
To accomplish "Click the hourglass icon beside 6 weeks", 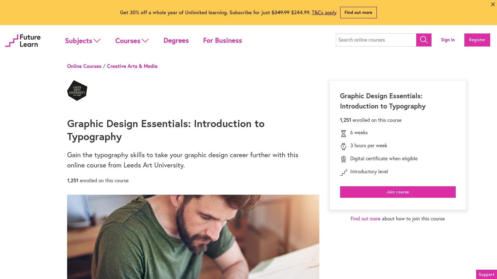I will pyautogui.click(x=344, y=134).
